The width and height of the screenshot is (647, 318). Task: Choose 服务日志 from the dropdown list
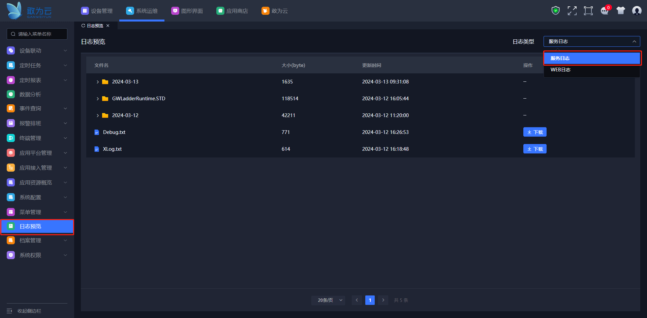click(x=592, y=58)
